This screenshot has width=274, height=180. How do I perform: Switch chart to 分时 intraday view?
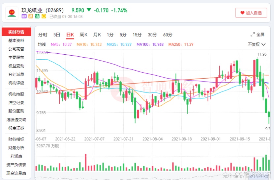(43, 35)
